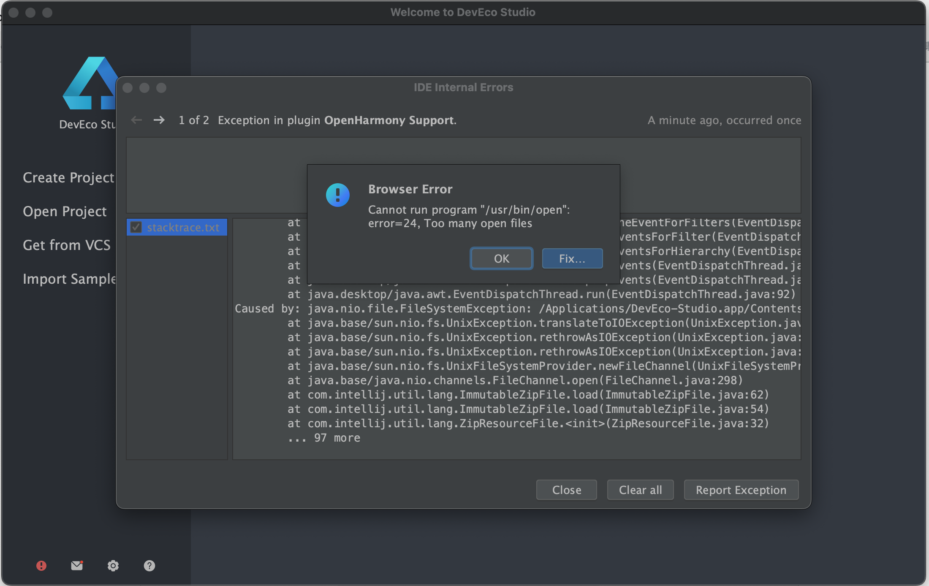Viewport: 929px width, 586px height.
Task: Click the help question mark icon
Action: 149,565
